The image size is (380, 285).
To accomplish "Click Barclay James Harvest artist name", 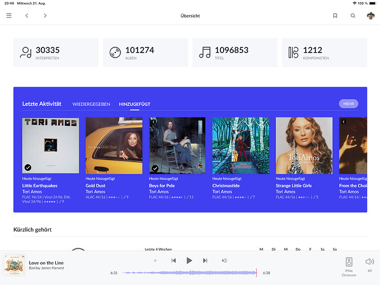I will tap(46, 268).
